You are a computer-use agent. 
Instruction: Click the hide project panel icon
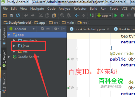pos(63,29)
